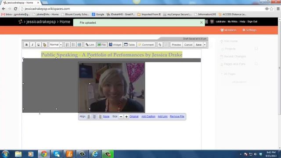Open the InformationLIVE bookmark
The height and width of the screenshot is (158, 281).
[x=205, y=14]
